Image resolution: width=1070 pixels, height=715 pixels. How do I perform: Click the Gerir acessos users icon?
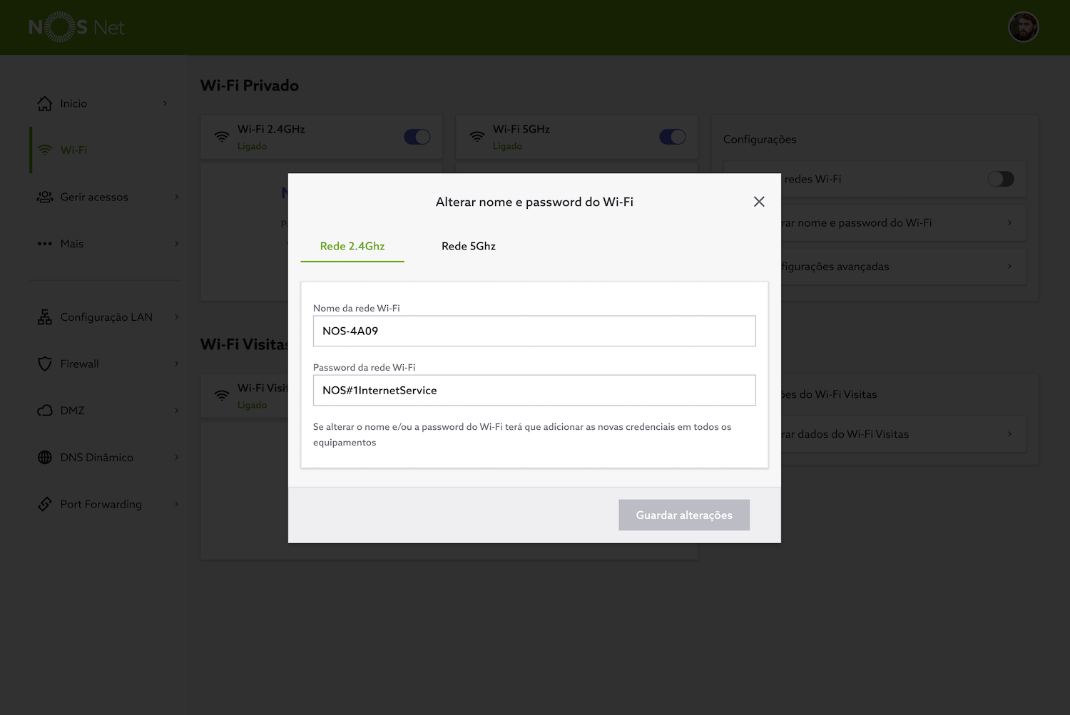45,197
